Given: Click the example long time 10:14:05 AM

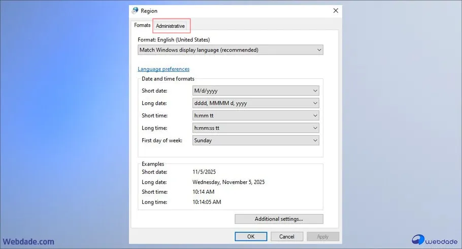Looking at the screenshot, I should click(207, 202).
